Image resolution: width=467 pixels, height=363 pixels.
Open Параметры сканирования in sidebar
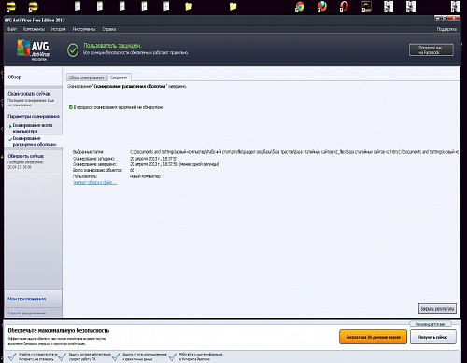(x=34, y=116)
